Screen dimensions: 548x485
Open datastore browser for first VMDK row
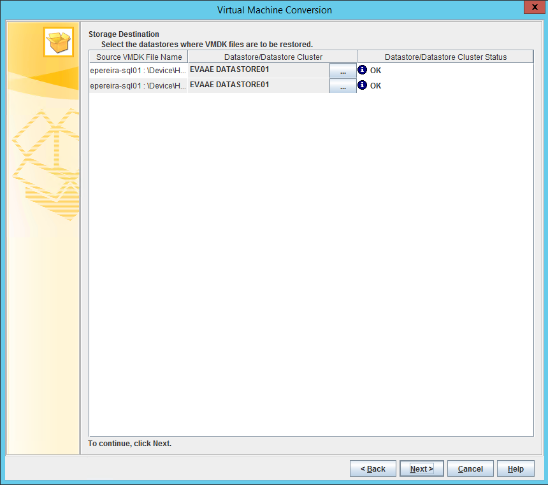[343, 71]
